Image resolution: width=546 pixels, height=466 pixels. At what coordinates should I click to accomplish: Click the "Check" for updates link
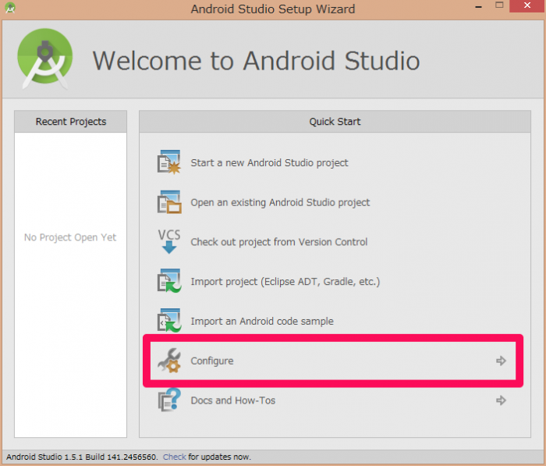pos(174,457)
